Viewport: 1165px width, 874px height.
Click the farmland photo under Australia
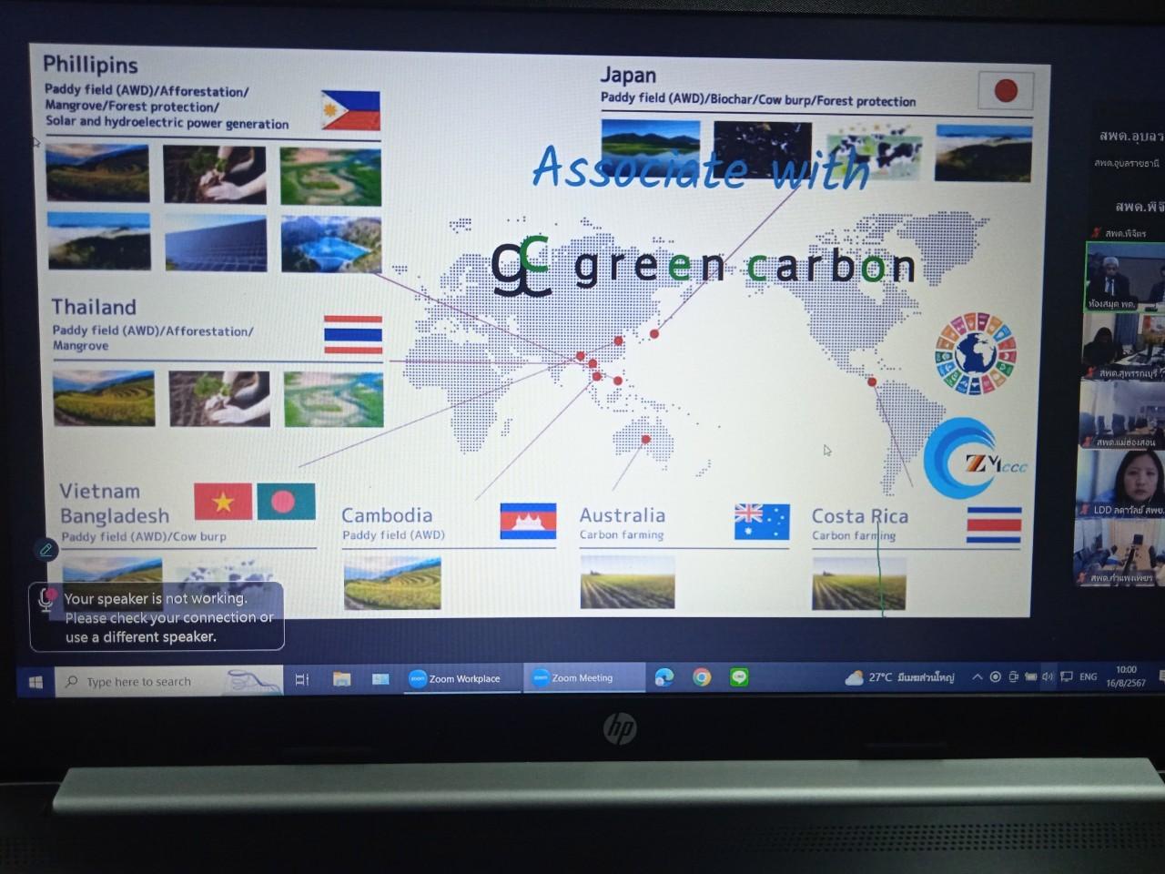(627, 583)
